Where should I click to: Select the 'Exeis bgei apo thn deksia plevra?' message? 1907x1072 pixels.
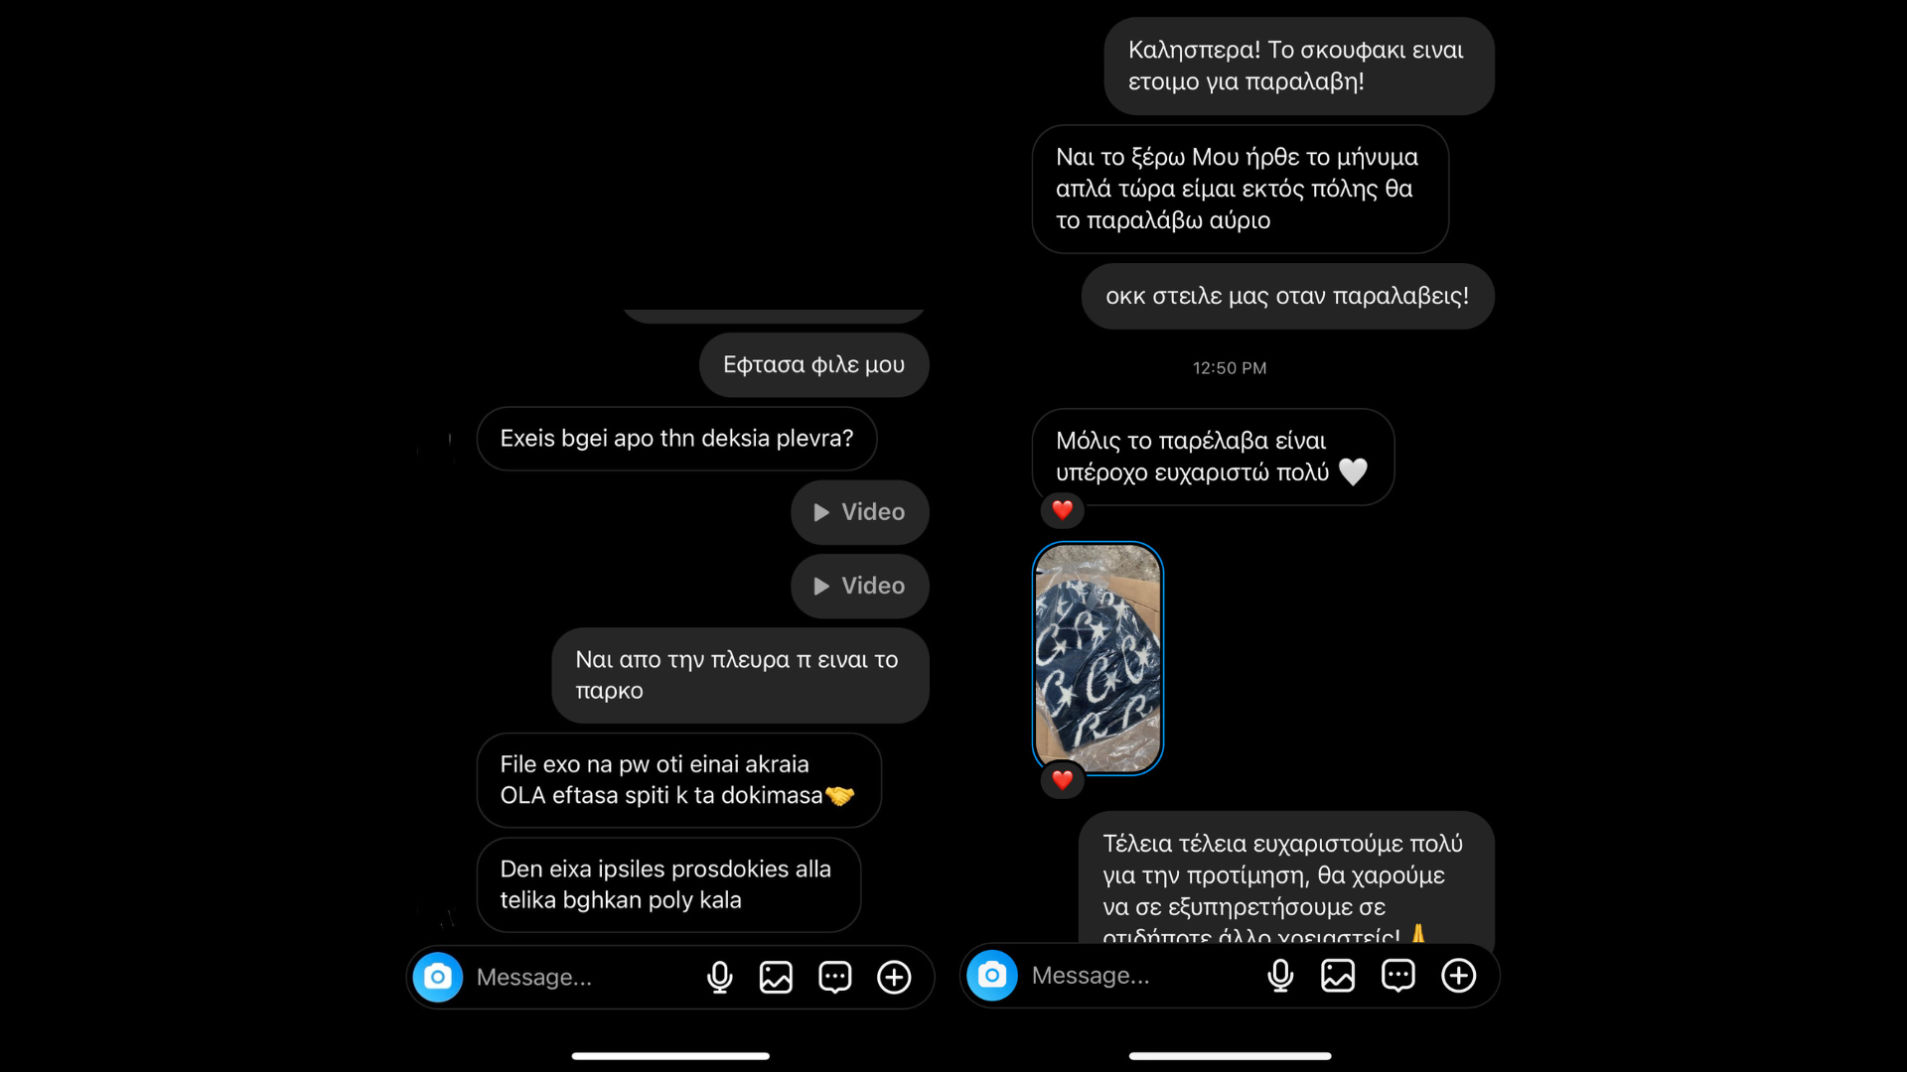pyautogui.click(x=676, y=439)
